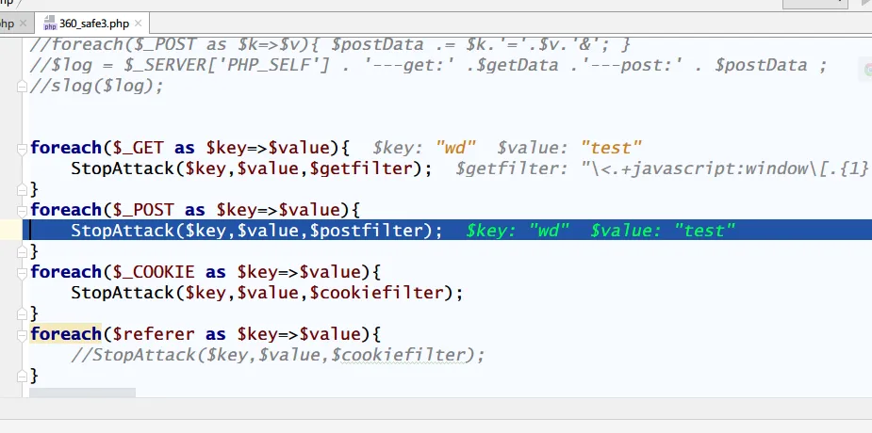Collapse the foreach $_COOKIE code block

point(24,272)
